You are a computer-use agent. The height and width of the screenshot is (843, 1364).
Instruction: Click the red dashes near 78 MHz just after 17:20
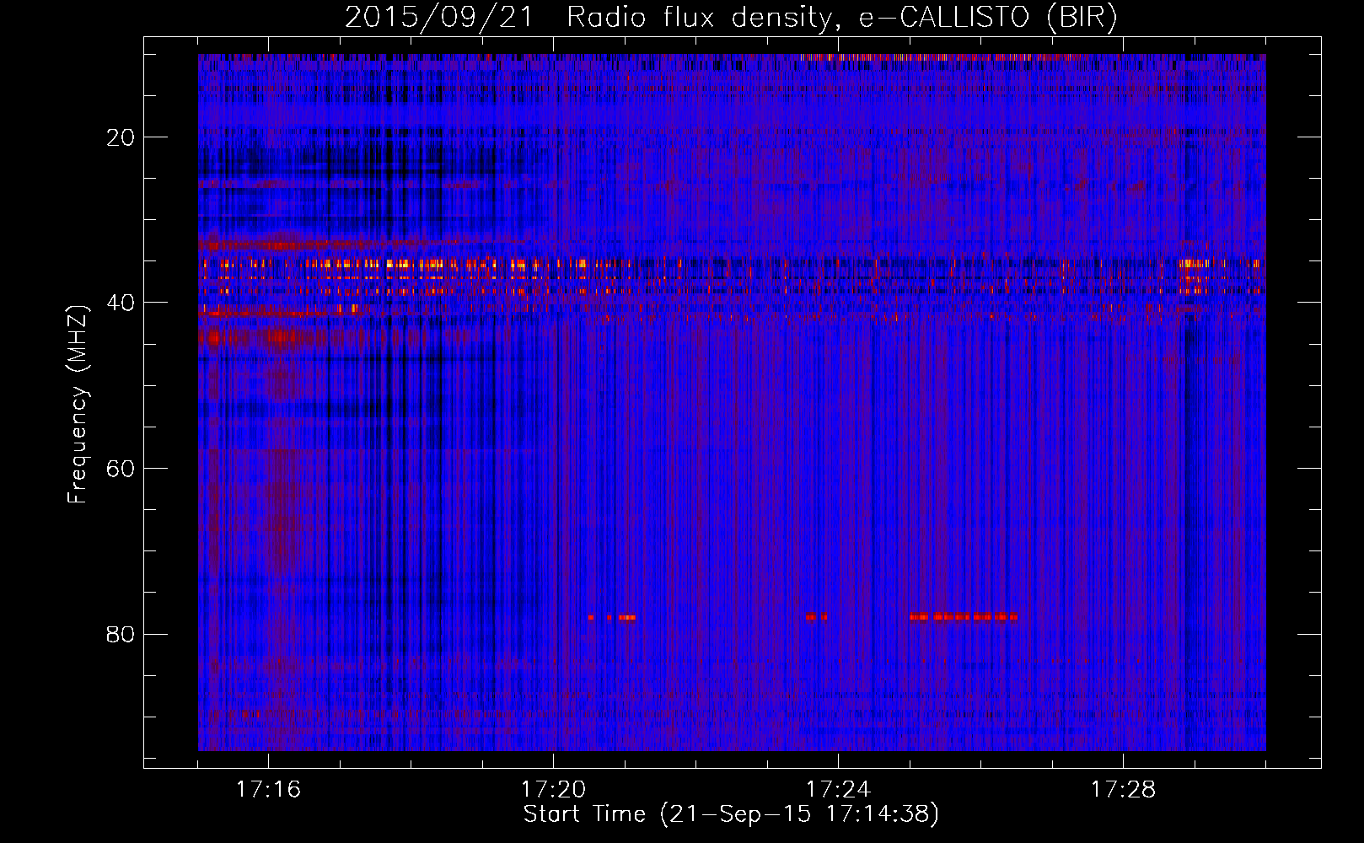click(612, 618)
